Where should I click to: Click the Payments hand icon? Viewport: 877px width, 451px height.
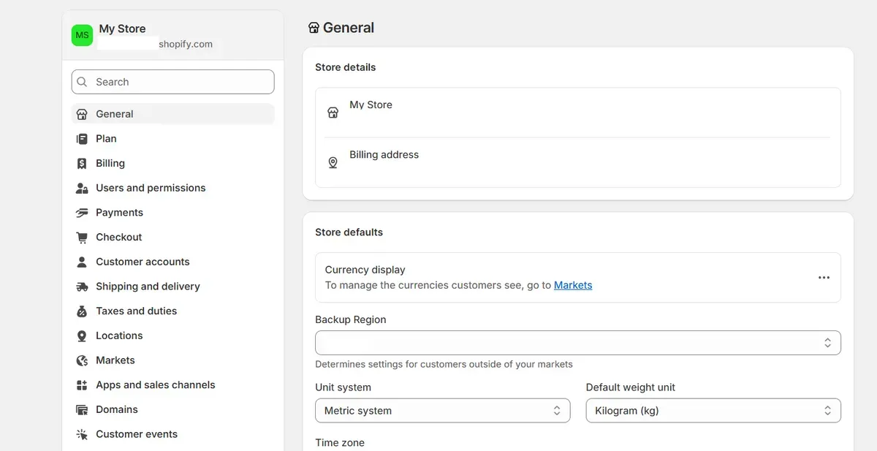point(82,213)
